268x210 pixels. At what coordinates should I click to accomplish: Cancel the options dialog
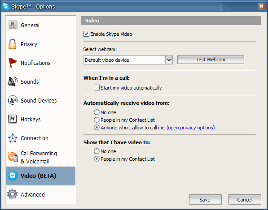pyautogui.click(x=245, y=199)
